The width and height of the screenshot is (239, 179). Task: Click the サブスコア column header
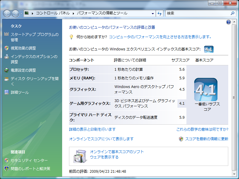point(180,60)
